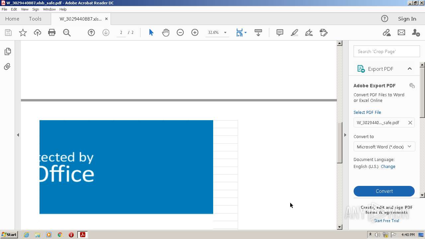Open the Edit menu
Screen dimensions: 425x239
click(14, 9)
